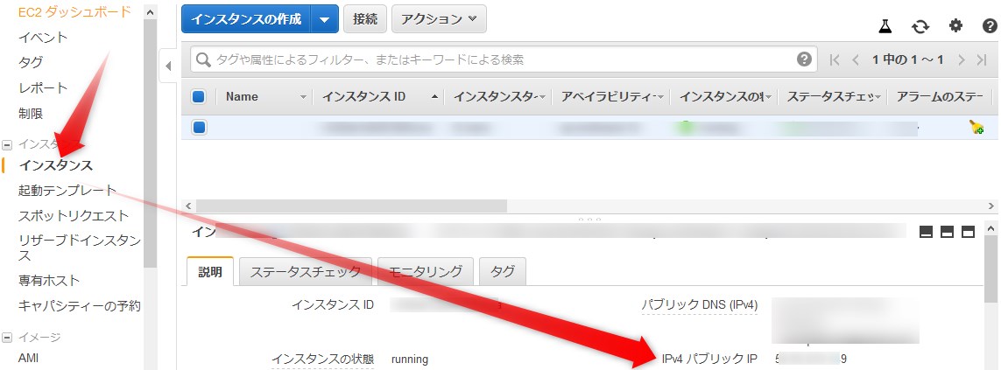Uncheck the selected instance row checkbox
The image size is (1001, 370).
point(199,128)
